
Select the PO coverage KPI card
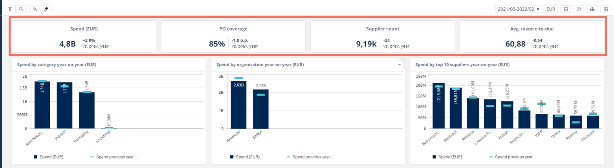(x=233, y=36)
